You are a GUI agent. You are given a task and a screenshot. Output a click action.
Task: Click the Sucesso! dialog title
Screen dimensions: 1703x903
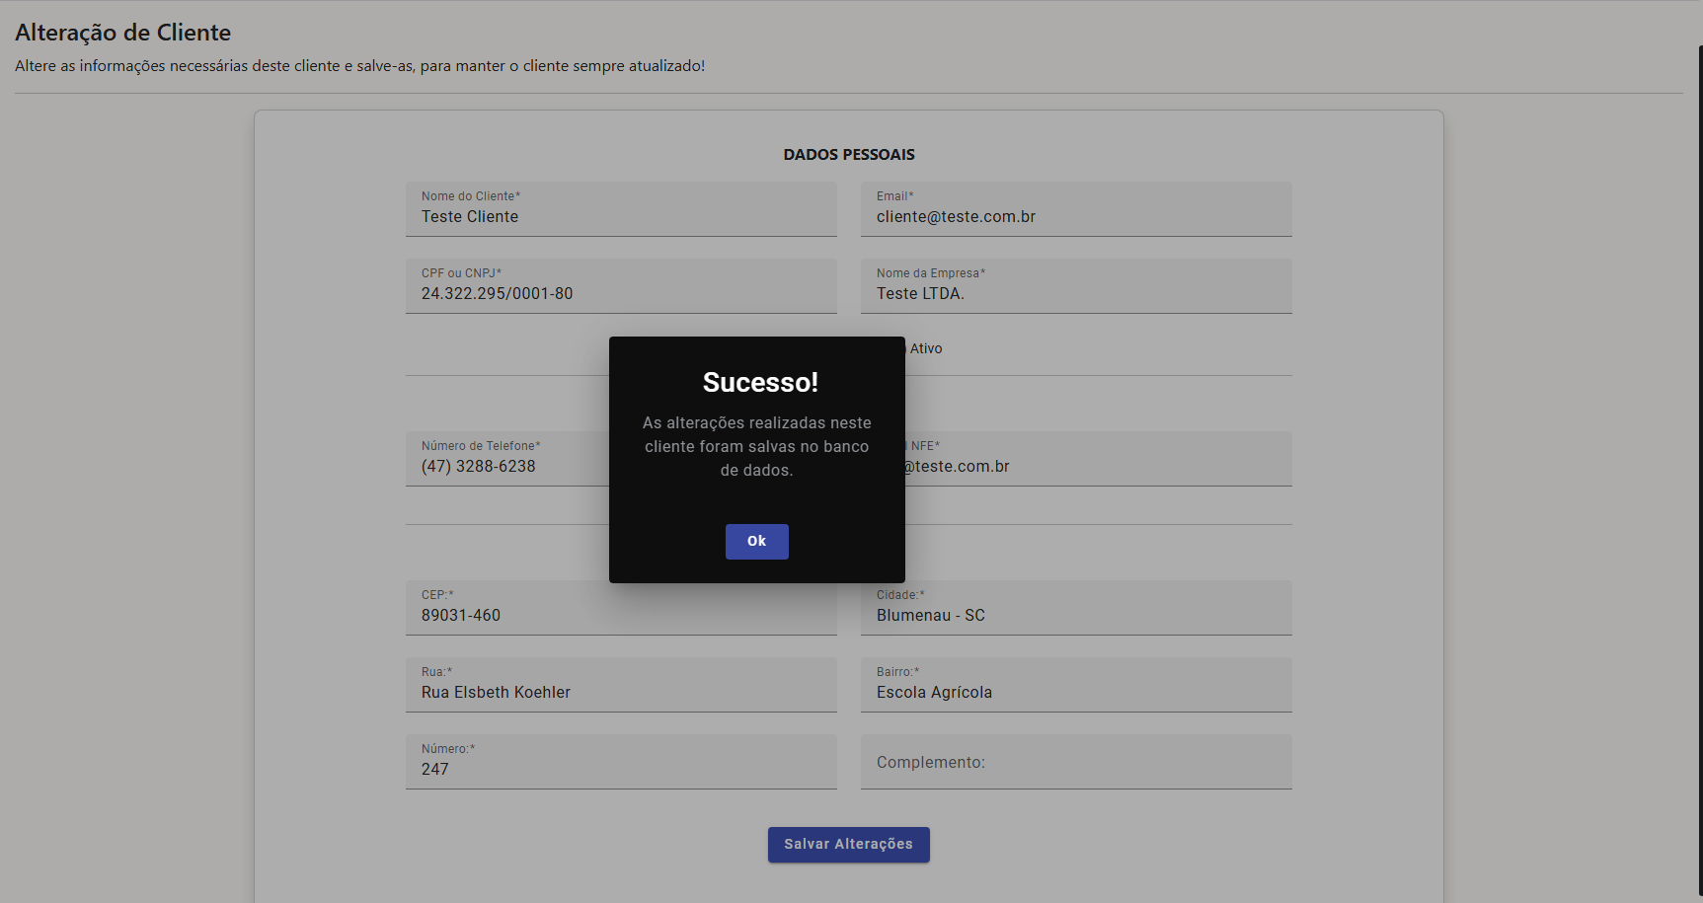pos(759,382)
